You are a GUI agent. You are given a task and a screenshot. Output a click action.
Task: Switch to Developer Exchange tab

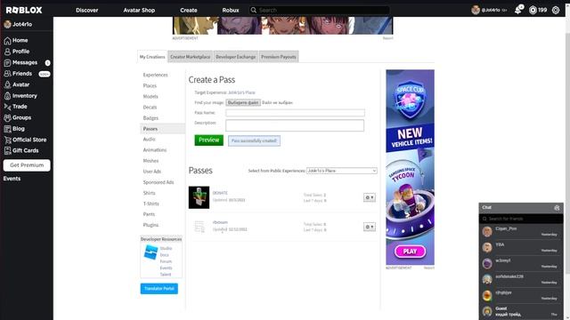click(x=235, y=57)
